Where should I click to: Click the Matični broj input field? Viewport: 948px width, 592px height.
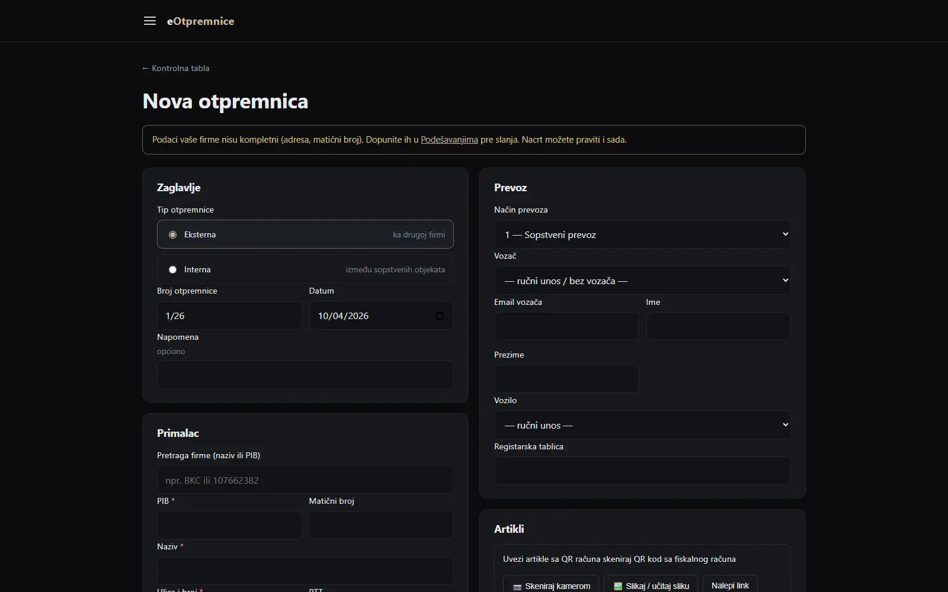tap(381, 525)
